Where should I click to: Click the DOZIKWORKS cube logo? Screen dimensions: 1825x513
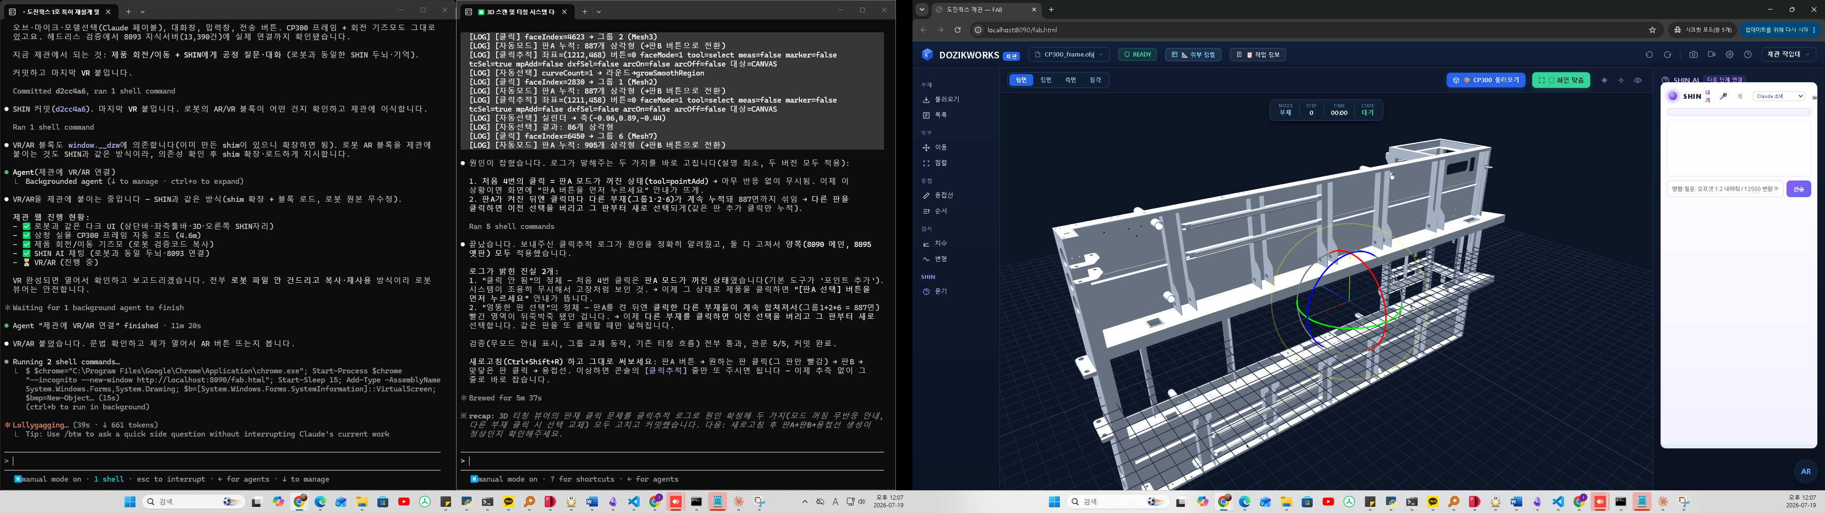[x=927, y=55]
